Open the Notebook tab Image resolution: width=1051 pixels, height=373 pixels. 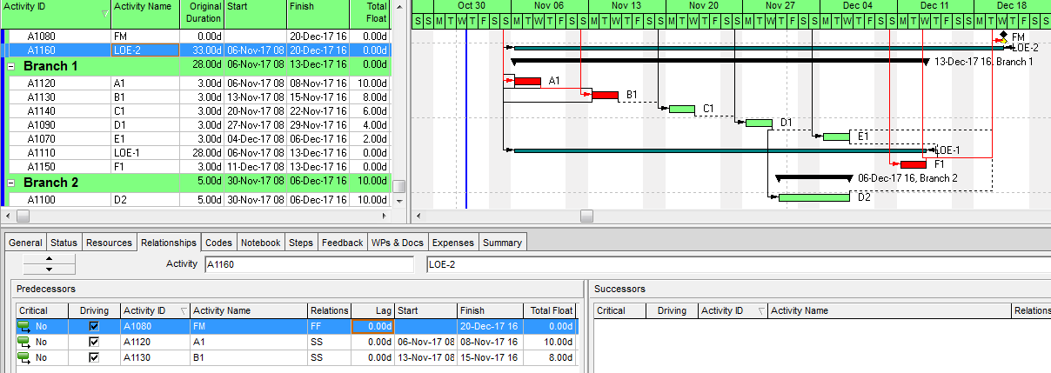tap(260, 243)
